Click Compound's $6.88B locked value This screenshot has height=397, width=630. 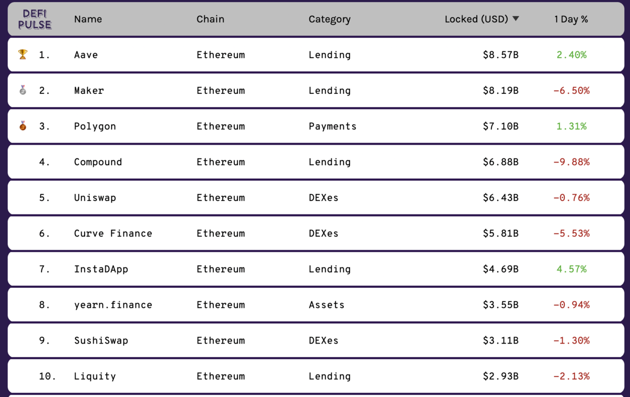tap(500, 162)
